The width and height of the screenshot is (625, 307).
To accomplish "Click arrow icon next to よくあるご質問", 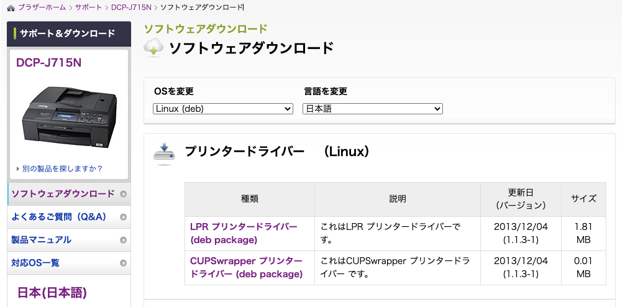I will (123, 218).
